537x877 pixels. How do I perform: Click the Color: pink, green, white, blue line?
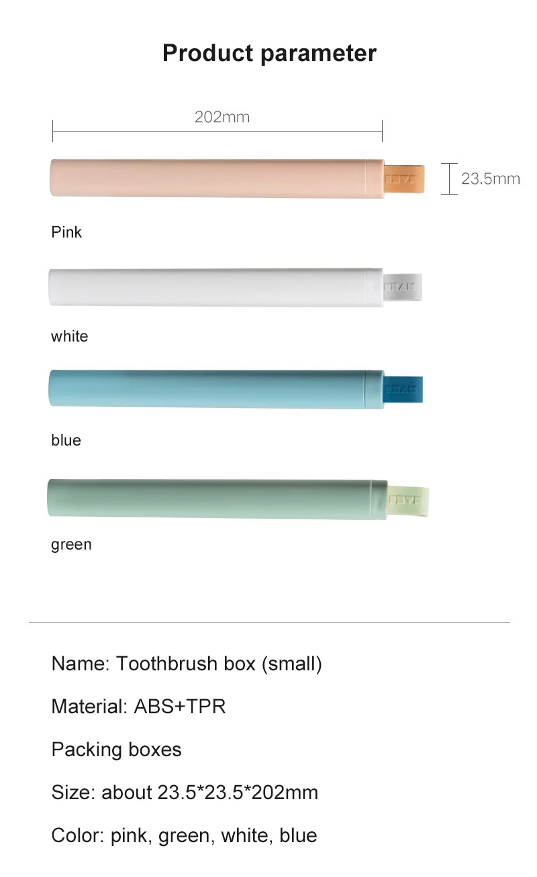pos(184,835)
